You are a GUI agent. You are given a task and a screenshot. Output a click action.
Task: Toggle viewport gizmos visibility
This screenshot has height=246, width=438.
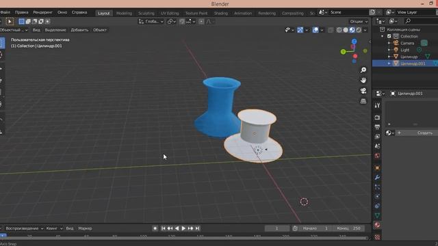pyautogui.click(x=300, y=30)
